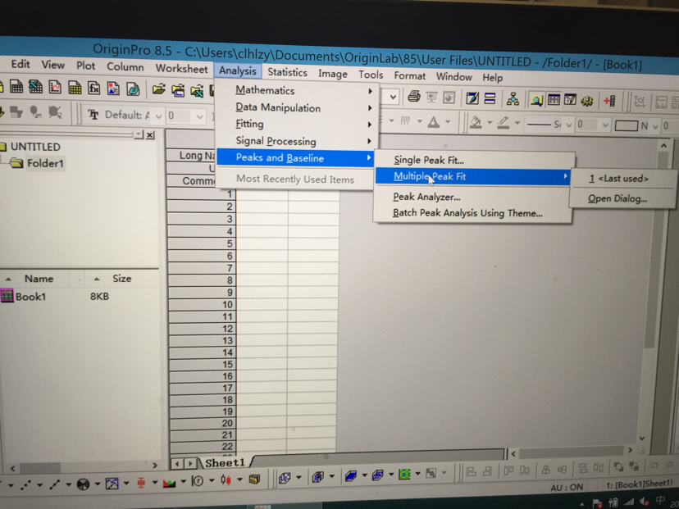The image size is (679, 509).
Task: Click the pie chart plot icon
Action: pos(83,484)
